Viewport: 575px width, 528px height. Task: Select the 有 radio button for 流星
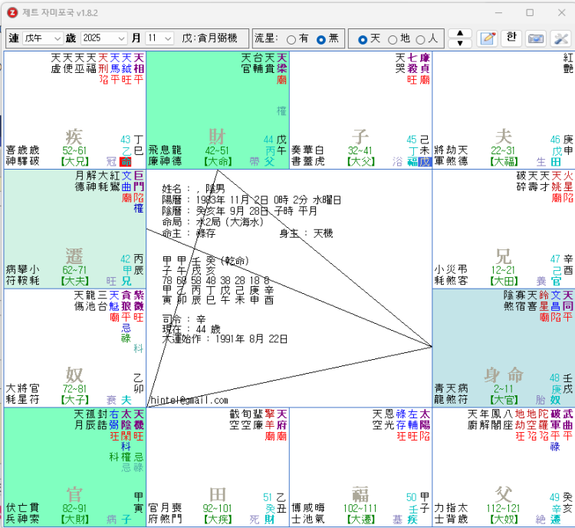[x=291, y=39]
